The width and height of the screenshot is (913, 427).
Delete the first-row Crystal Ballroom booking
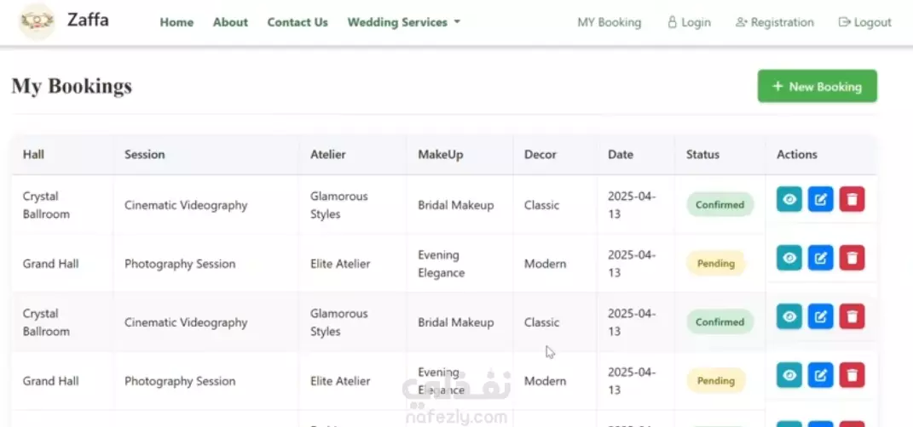(852, 200)
